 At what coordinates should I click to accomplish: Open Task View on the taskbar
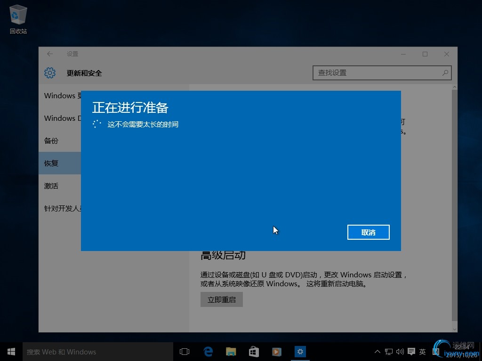click(x=185, y=352)
